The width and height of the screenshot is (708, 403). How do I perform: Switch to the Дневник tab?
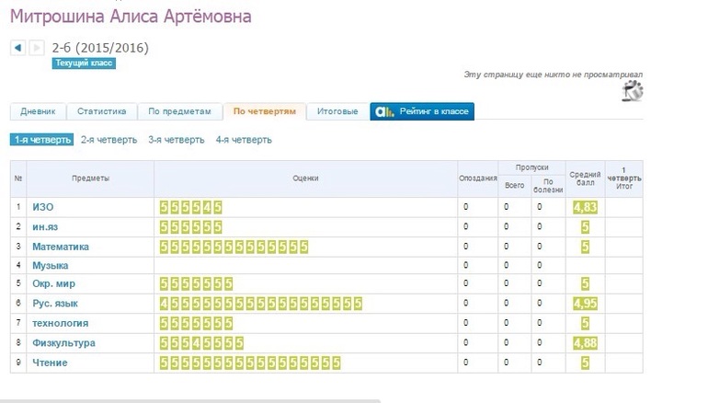tap(38, 111)
